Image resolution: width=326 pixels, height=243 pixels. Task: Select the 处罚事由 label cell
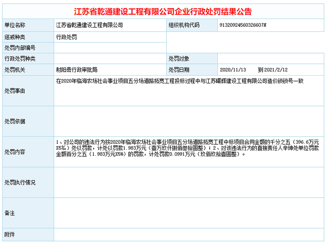coord(28,91)
